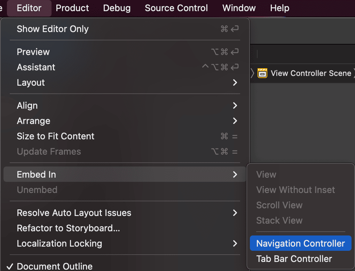Open the Window menu
355x271 pixels.
tap(239, 8)
